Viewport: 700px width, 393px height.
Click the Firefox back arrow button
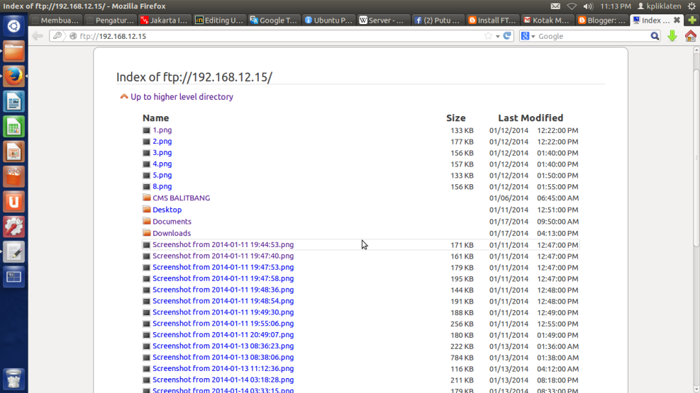[x=38, y=36]
